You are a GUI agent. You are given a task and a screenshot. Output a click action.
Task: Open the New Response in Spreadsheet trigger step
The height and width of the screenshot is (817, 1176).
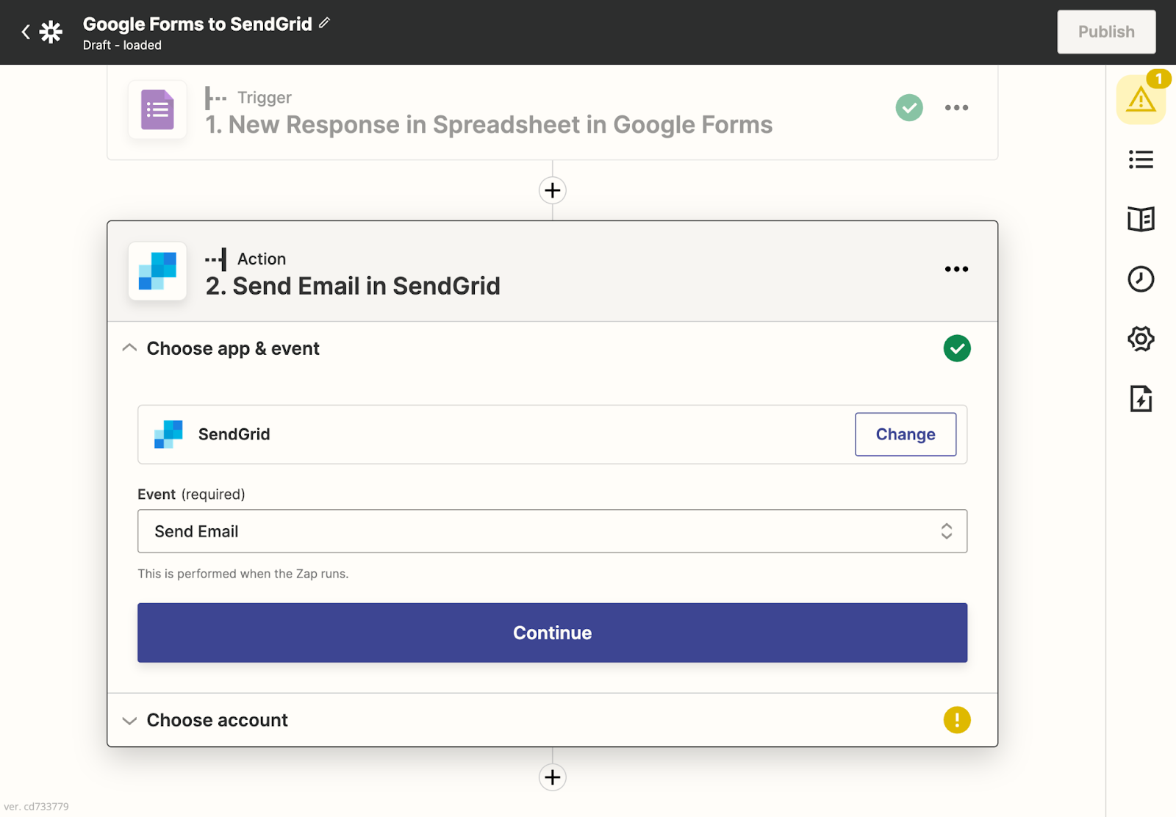(x=489, y=125)
